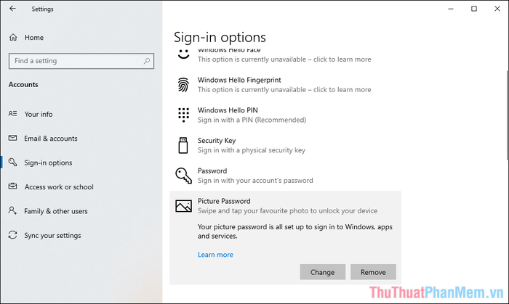Expand the Windows Hello PIN option

[285, 115]
